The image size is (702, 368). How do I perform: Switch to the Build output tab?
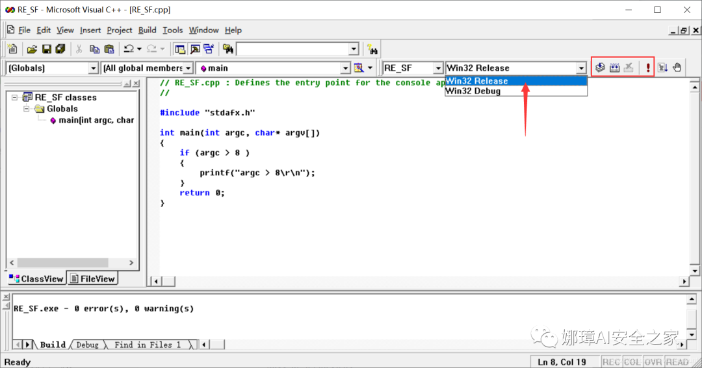coord(53,345)
